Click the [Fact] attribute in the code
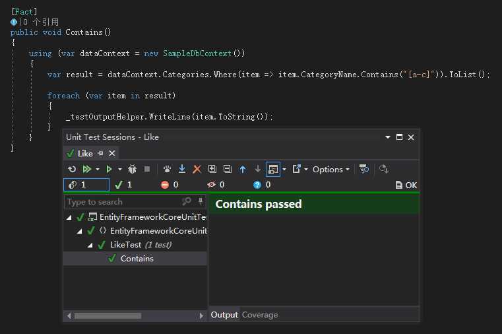 click(24, 11)
